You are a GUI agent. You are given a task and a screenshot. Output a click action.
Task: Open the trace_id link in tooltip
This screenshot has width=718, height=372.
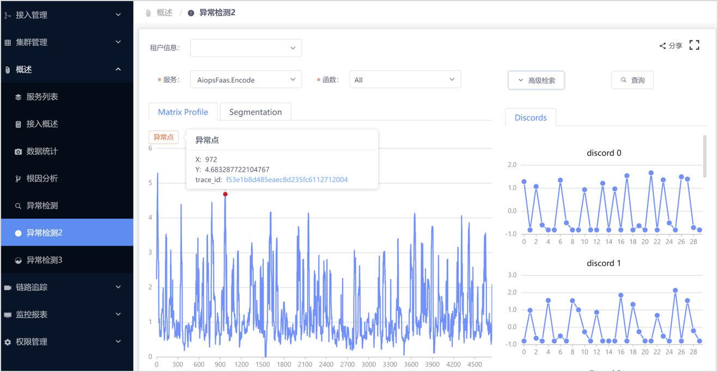tap(287, 179)
